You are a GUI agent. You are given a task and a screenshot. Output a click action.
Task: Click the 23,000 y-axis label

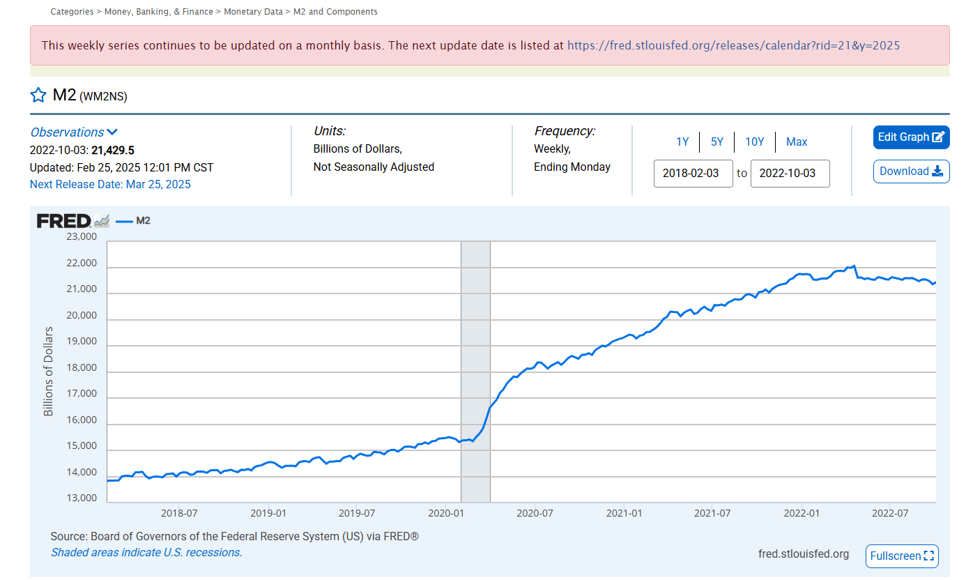82,237
